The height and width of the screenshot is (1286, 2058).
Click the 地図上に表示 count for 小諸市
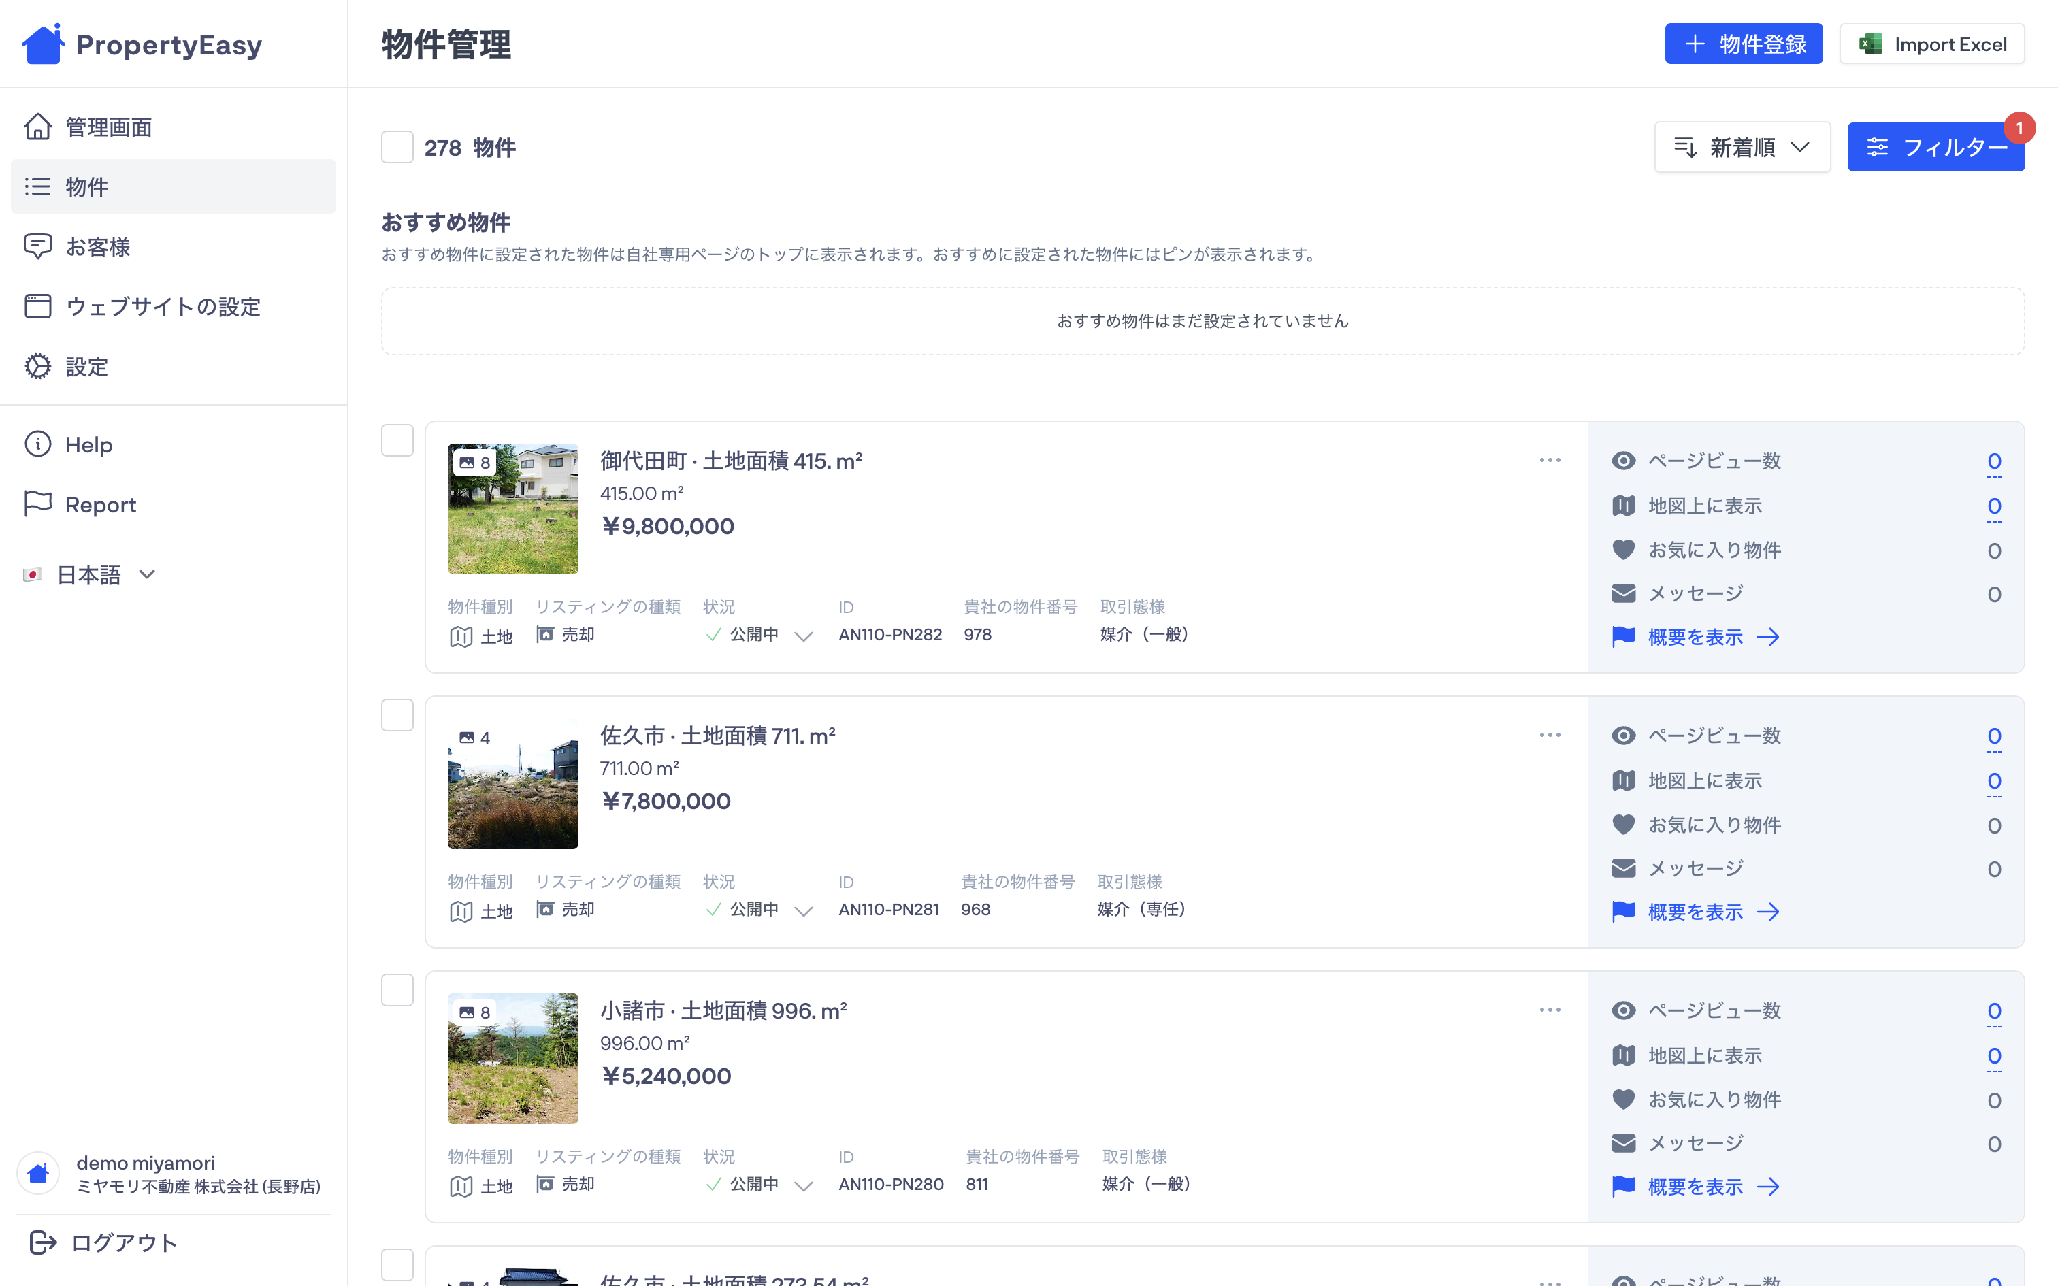tap(1994, 1055)
